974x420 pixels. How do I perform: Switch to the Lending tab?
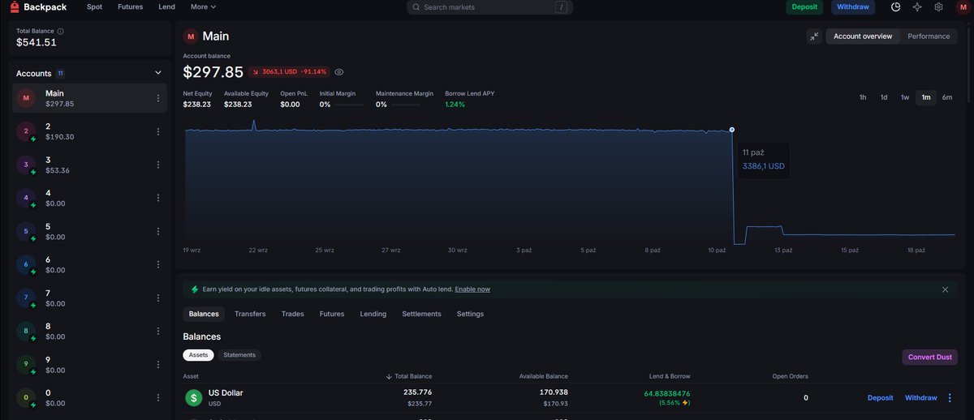click(x=373, y=314)
